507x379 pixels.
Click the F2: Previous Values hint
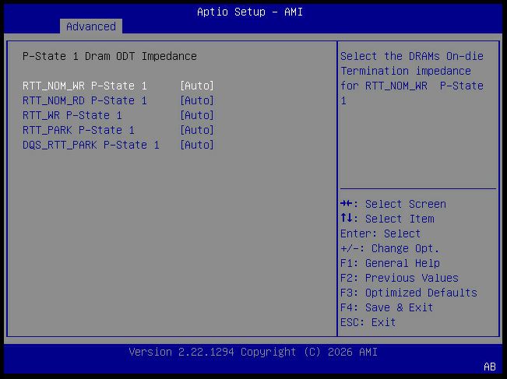pyautogui.click(x=400, y=278)
